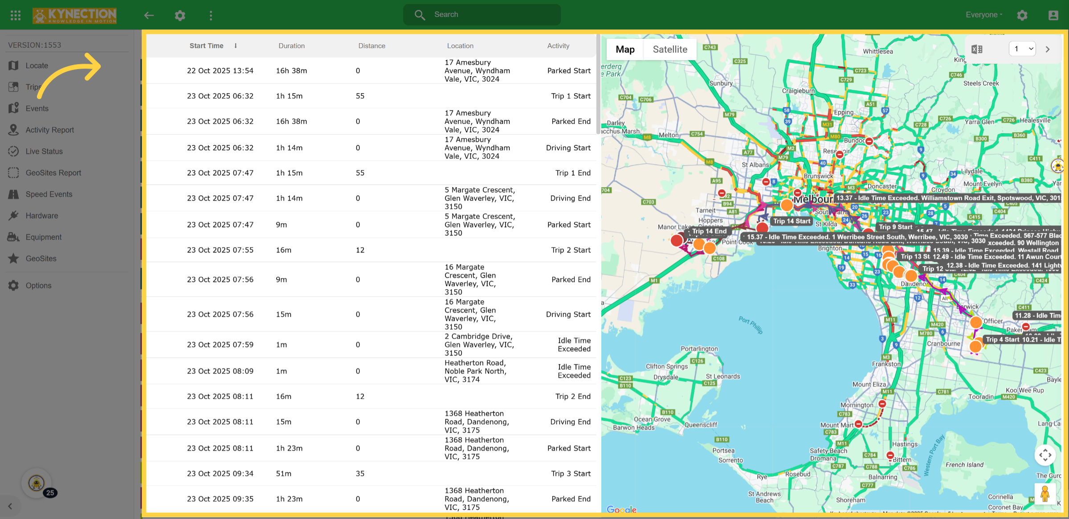The height and width of the screenshot is (519, 1069).
Task: Click 15.37 Idle Time Exceeded Werribee label
Action: pos(857,237)
